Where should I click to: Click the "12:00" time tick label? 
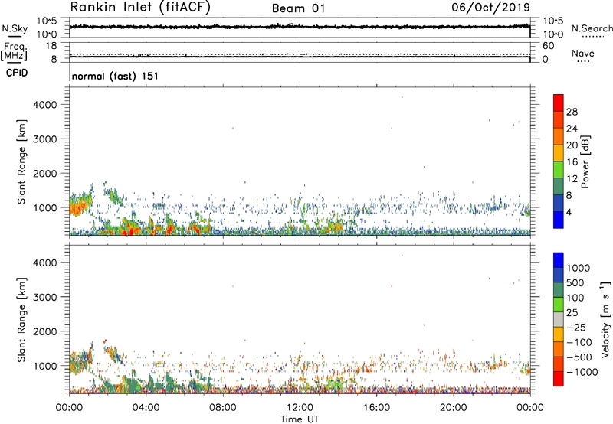click(300, 408)
